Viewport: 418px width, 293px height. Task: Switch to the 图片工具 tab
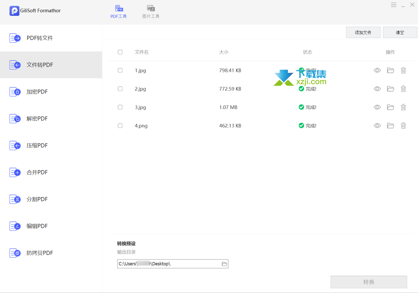tap(151, 11)
